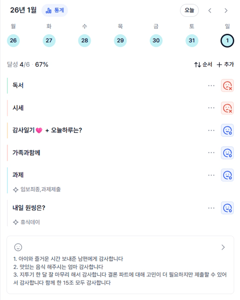This screenshot has width=240, height=300.
Task: Go to next week arrow
Action: pyautogui.click(x=226, y=10)
